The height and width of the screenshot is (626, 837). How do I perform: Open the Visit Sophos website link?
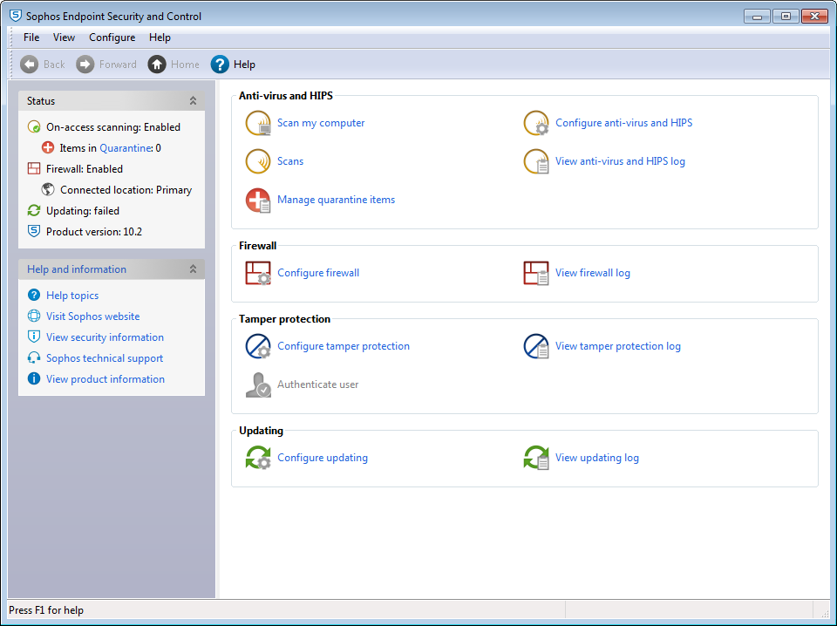click(92, 316)
